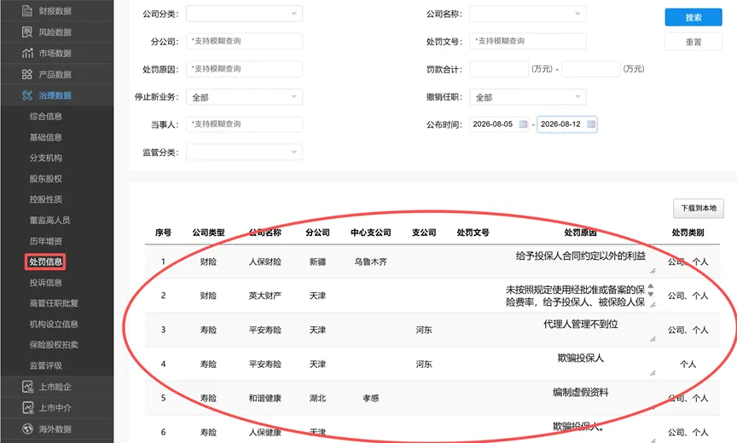Click 新疆 cell in row 1
The height and width of the screenshot is (443, 737).
coord(317,262)
